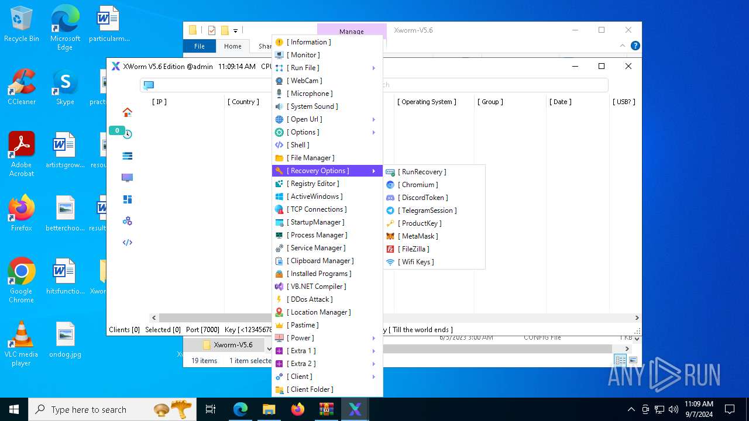Choose the Information menu entry

[327, 42]
